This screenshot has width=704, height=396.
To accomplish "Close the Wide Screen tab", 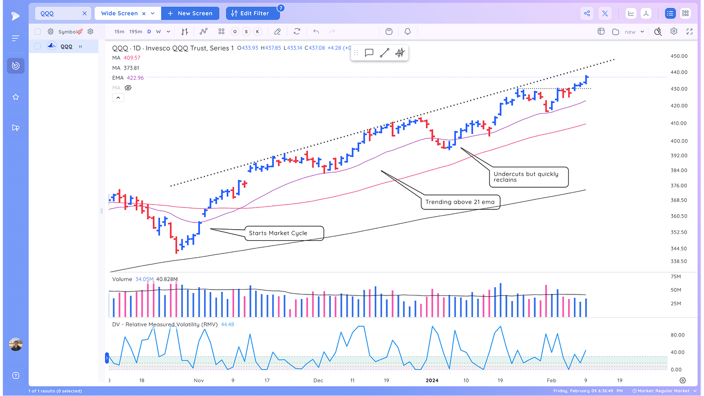I will tap(145, 14).
